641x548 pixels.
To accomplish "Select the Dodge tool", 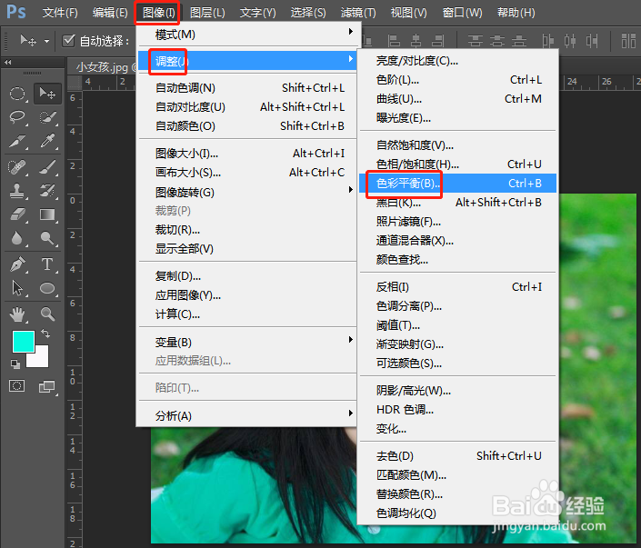I will pos(47,238).
